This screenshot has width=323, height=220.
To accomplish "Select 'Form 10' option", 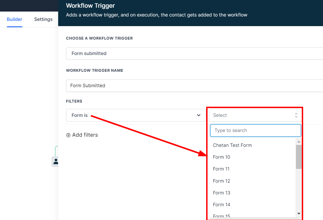I will (x=221, y=157).
